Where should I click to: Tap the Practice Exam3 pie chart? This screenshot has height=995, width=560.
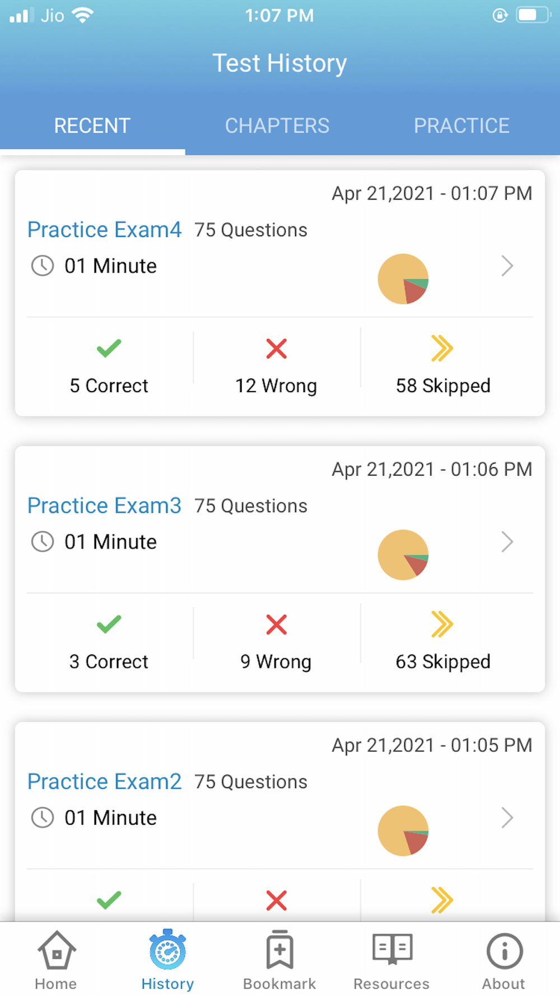403,555
